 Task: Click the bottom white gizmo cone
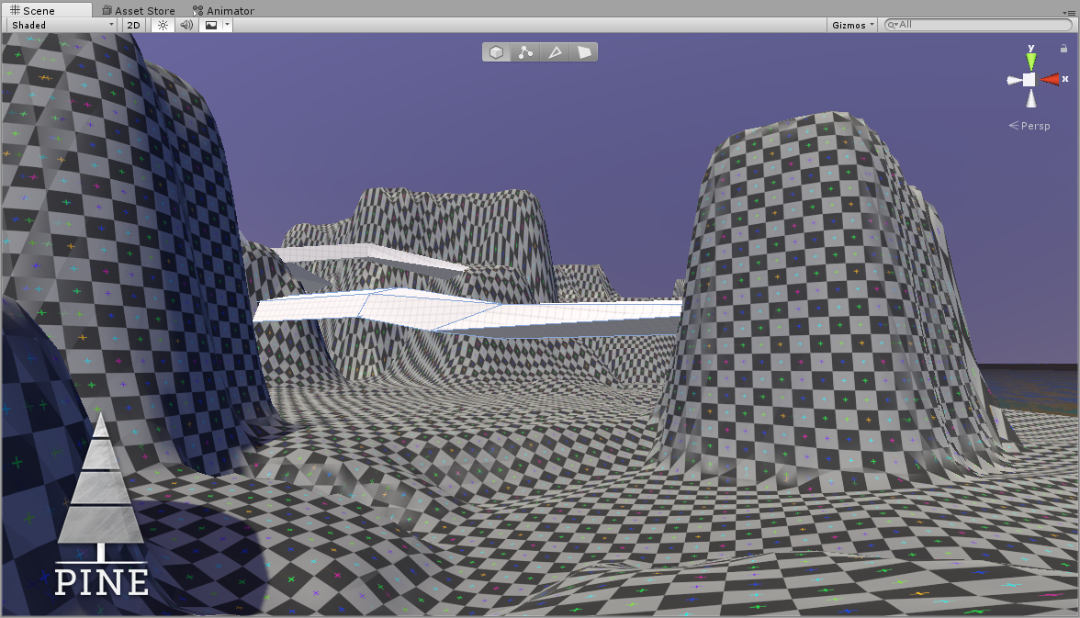click(1031, 98)
